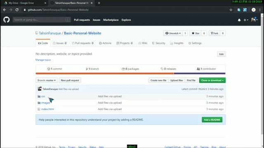Screen dimensions: 264x148
Task: Close the My Drive tab
Action: [45, 3]
